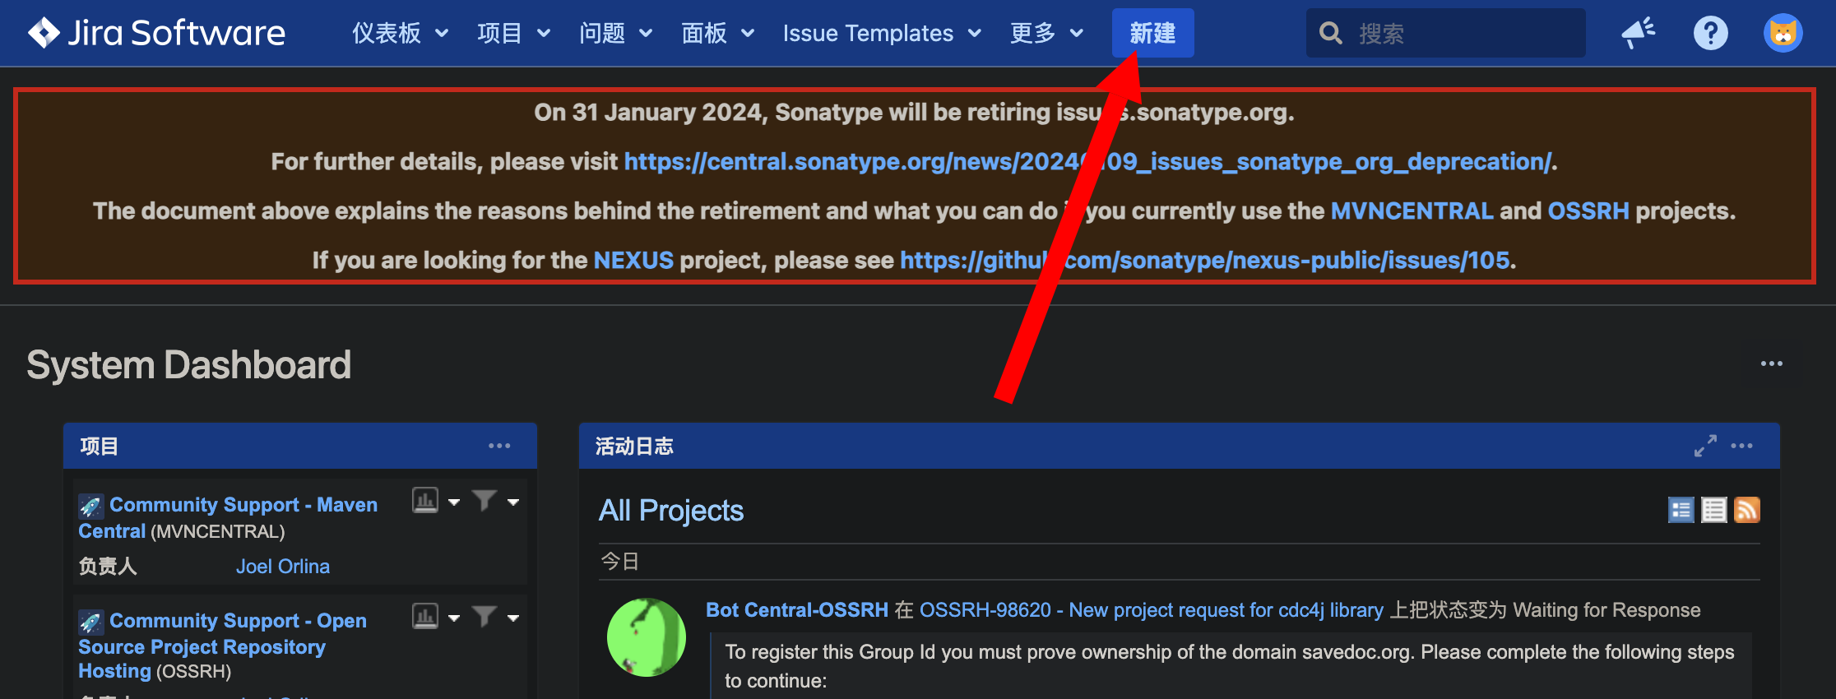Image resolution: width=1836 pixels, height=699 pixels.
Task: Open the 问题 menu
Action: click(x=614, y=33)
